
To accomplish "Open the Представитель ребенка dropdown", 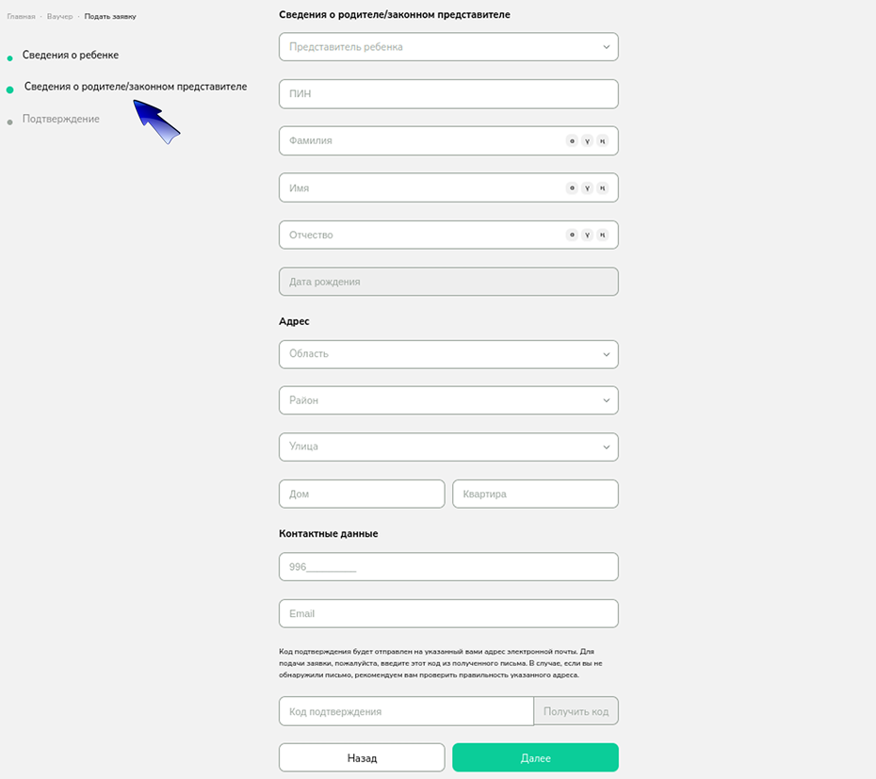I will coord(448,47).
